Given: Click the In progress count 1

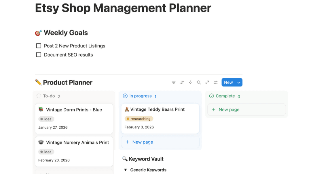Looking at the screenshot, I should pyautogui.click(x=155, y=97).
